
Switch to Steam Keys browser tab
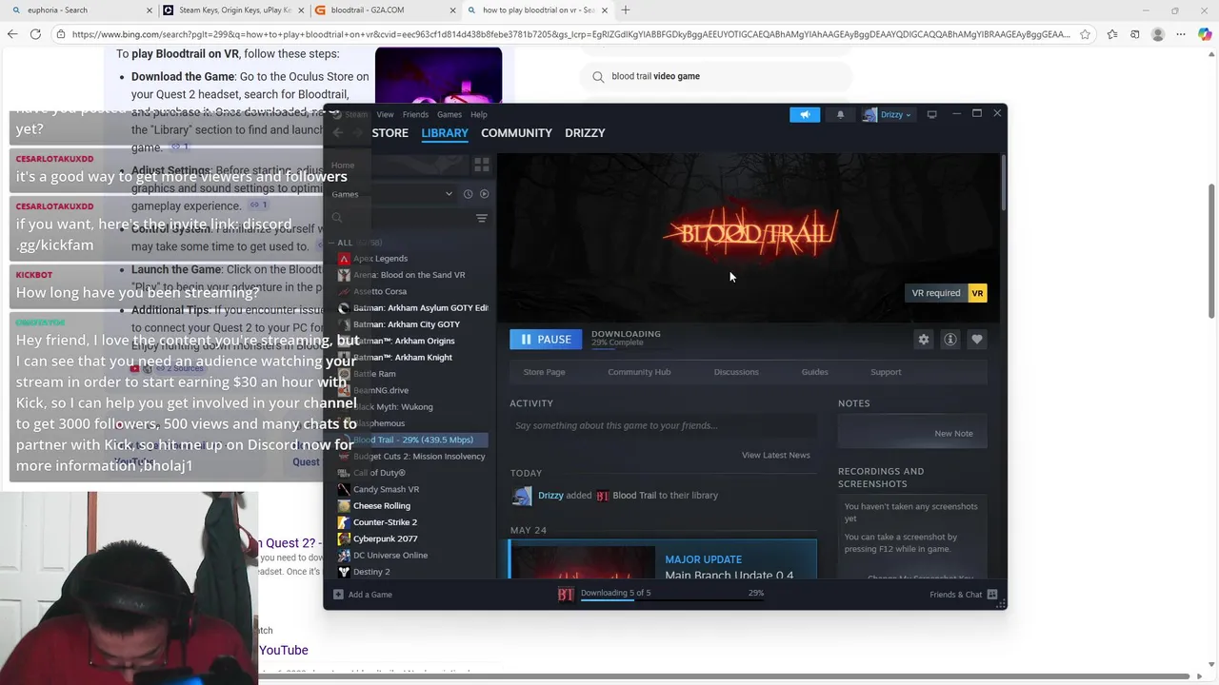click(x=233, y=10)
